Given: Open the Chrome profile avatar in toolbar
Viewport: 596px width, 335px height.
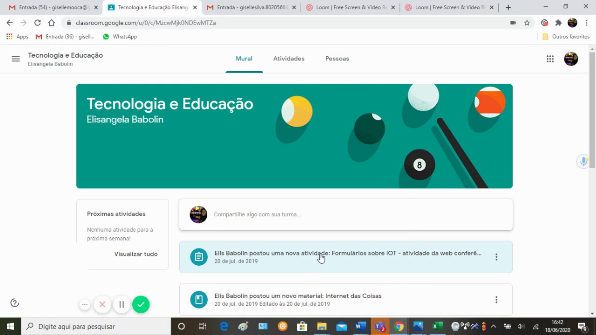Looking at the screenshot, I should pos(572,22).
